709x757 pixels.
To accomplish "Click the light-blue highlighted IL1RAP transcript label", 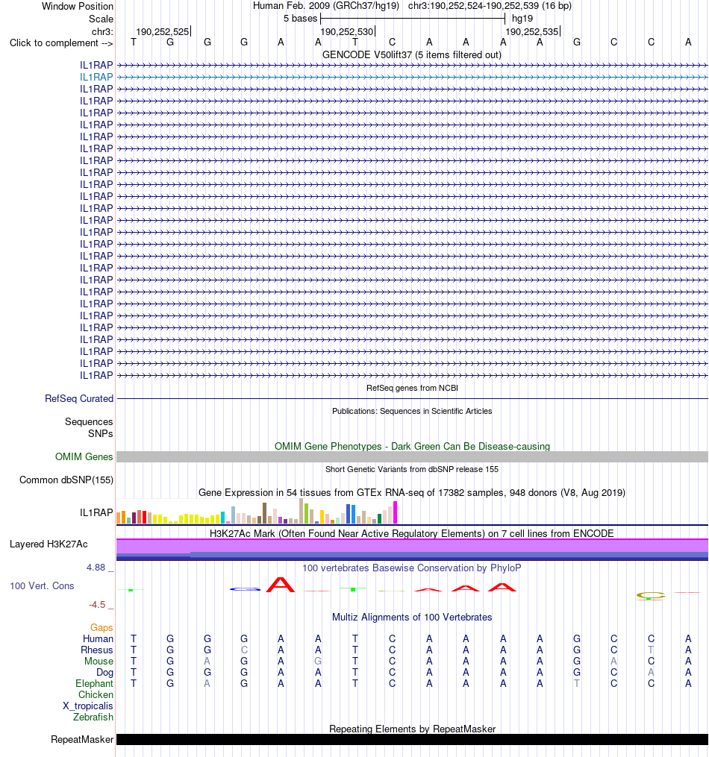I will pos(96,77).
